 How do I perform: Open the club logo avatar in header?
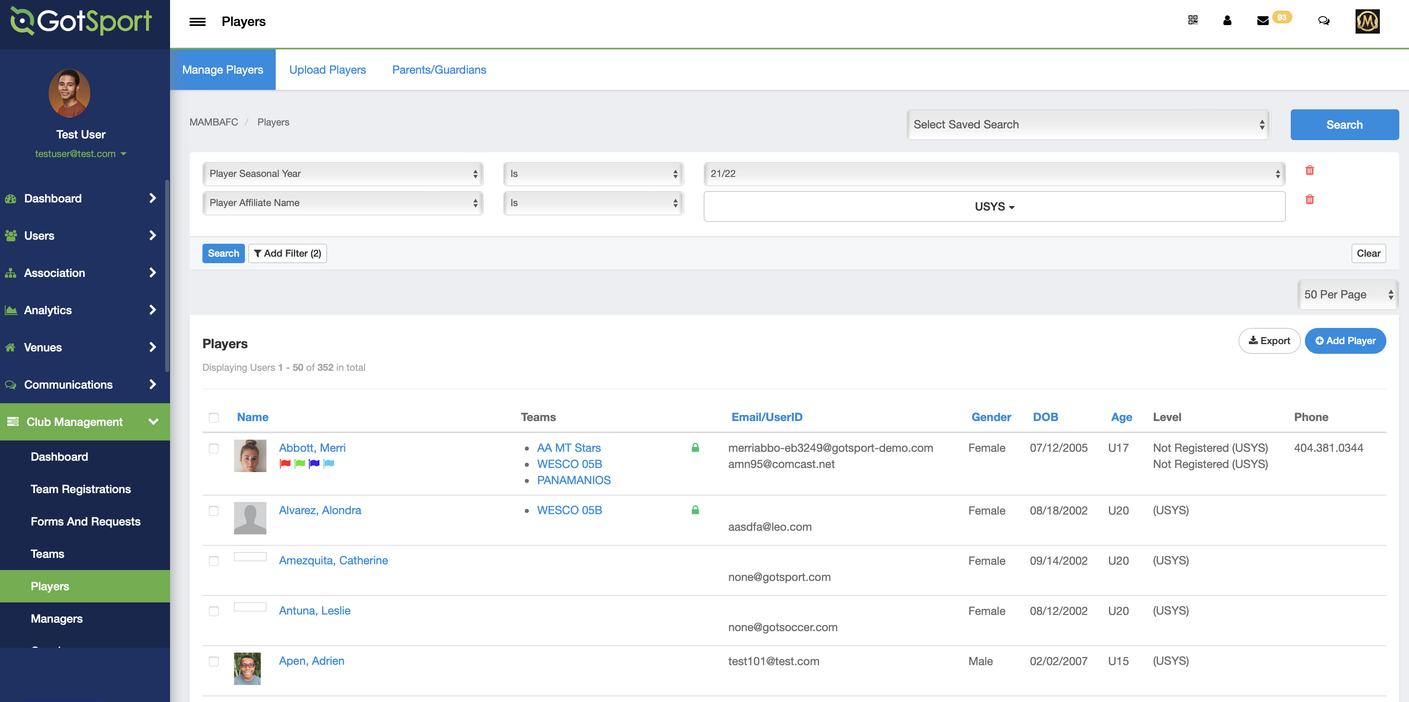(1367, 21)
